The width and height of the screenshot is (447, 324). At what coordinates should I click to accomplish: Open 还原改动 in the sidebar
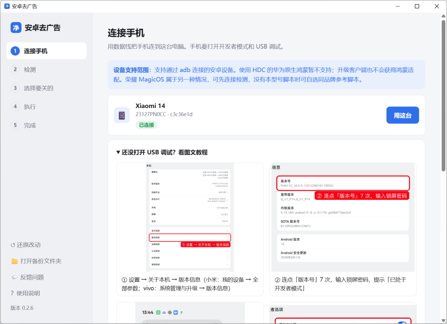26,245
